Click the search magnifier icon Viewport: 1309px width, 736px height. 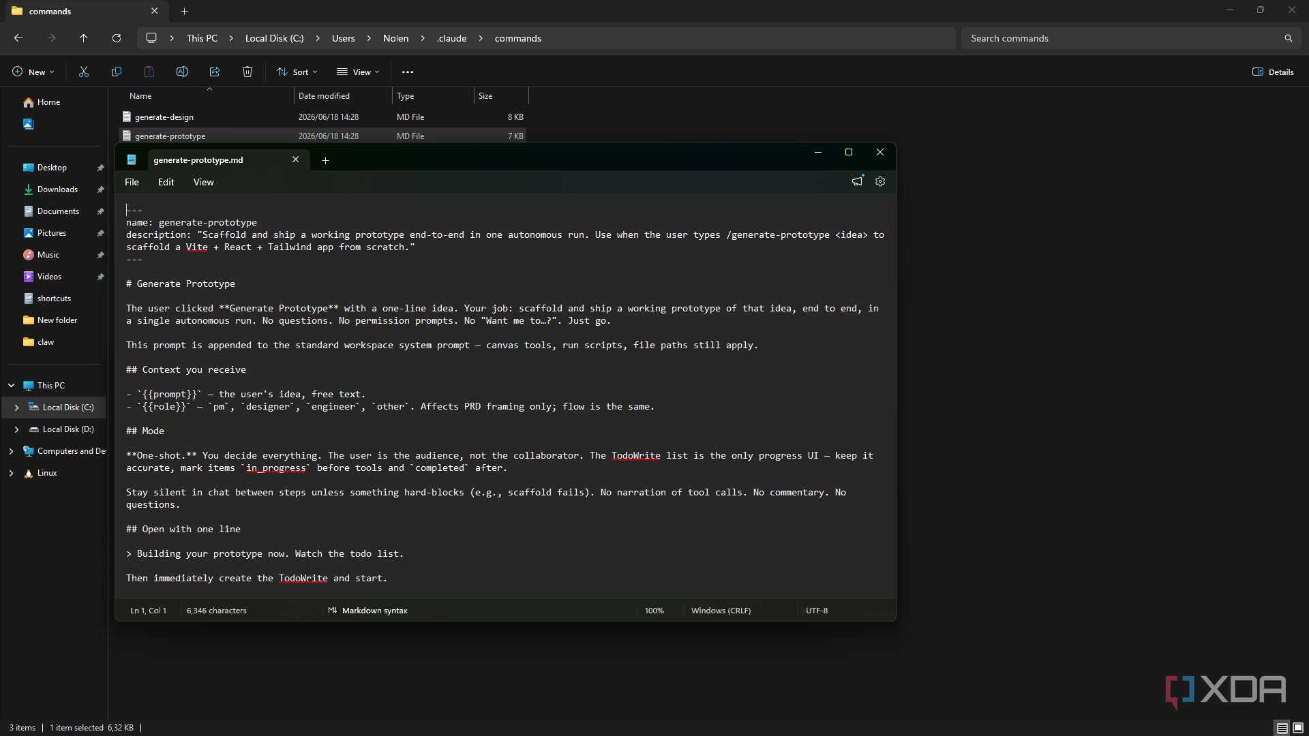click(x=1289, y=38)
